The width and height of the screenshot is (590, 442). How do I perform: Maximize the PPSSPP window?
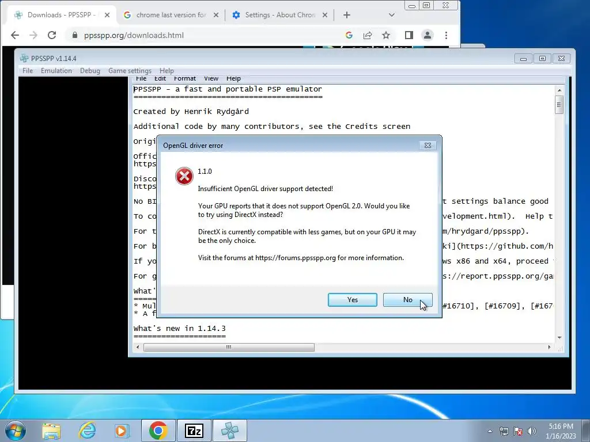(542, 59)
